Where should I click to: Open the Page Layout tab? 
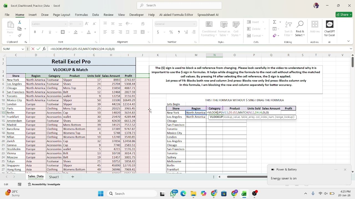point(62,15)
